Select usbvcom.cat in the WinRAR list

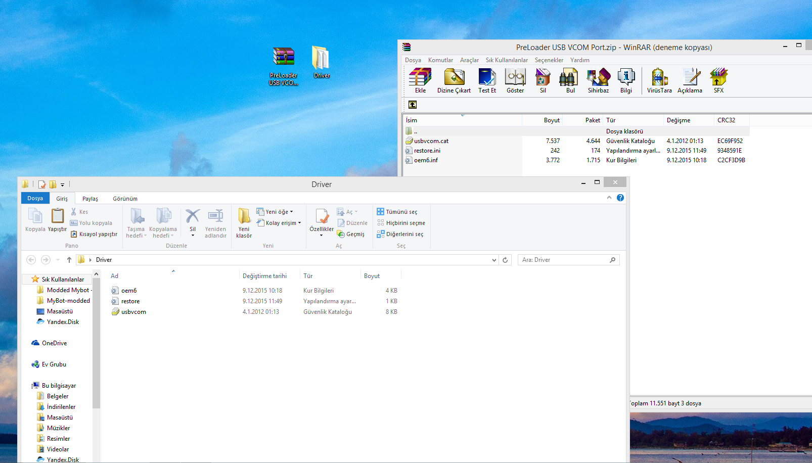431,141
